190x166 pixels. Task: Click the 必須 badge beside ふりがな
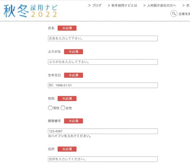coord(73,51)
